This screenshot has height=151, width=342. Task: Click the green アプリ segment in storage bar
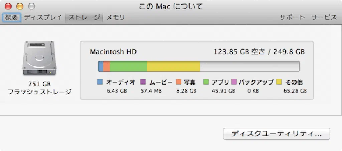pyautogui.click(x=128, y=66)
